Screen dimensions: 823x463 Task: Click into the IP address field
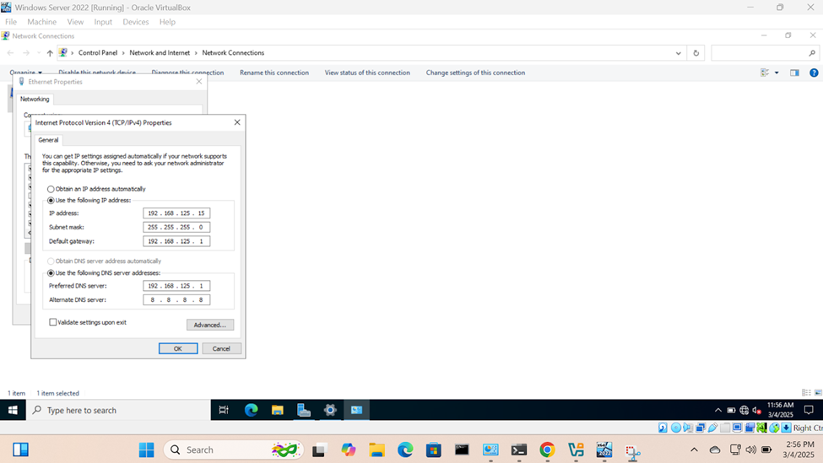pos(176,213)
